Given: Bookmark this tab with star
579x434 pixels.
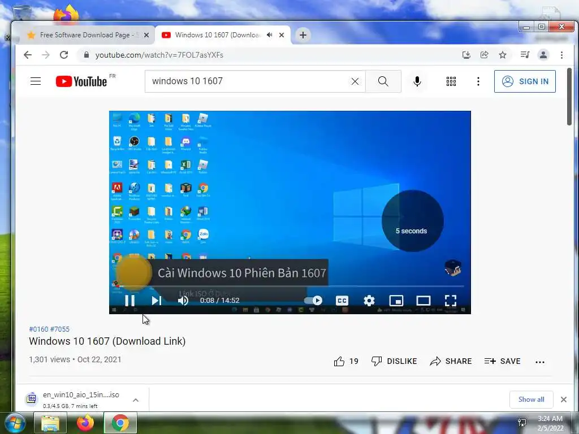Looking at the screenshot, I should [503, 55].
